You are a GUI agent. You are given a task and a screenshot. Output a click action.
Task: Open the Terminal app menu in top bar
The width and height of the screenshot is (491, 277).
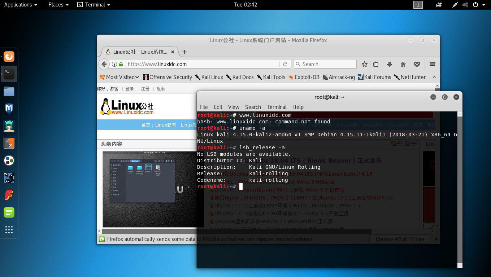click(x=94, y=5)
